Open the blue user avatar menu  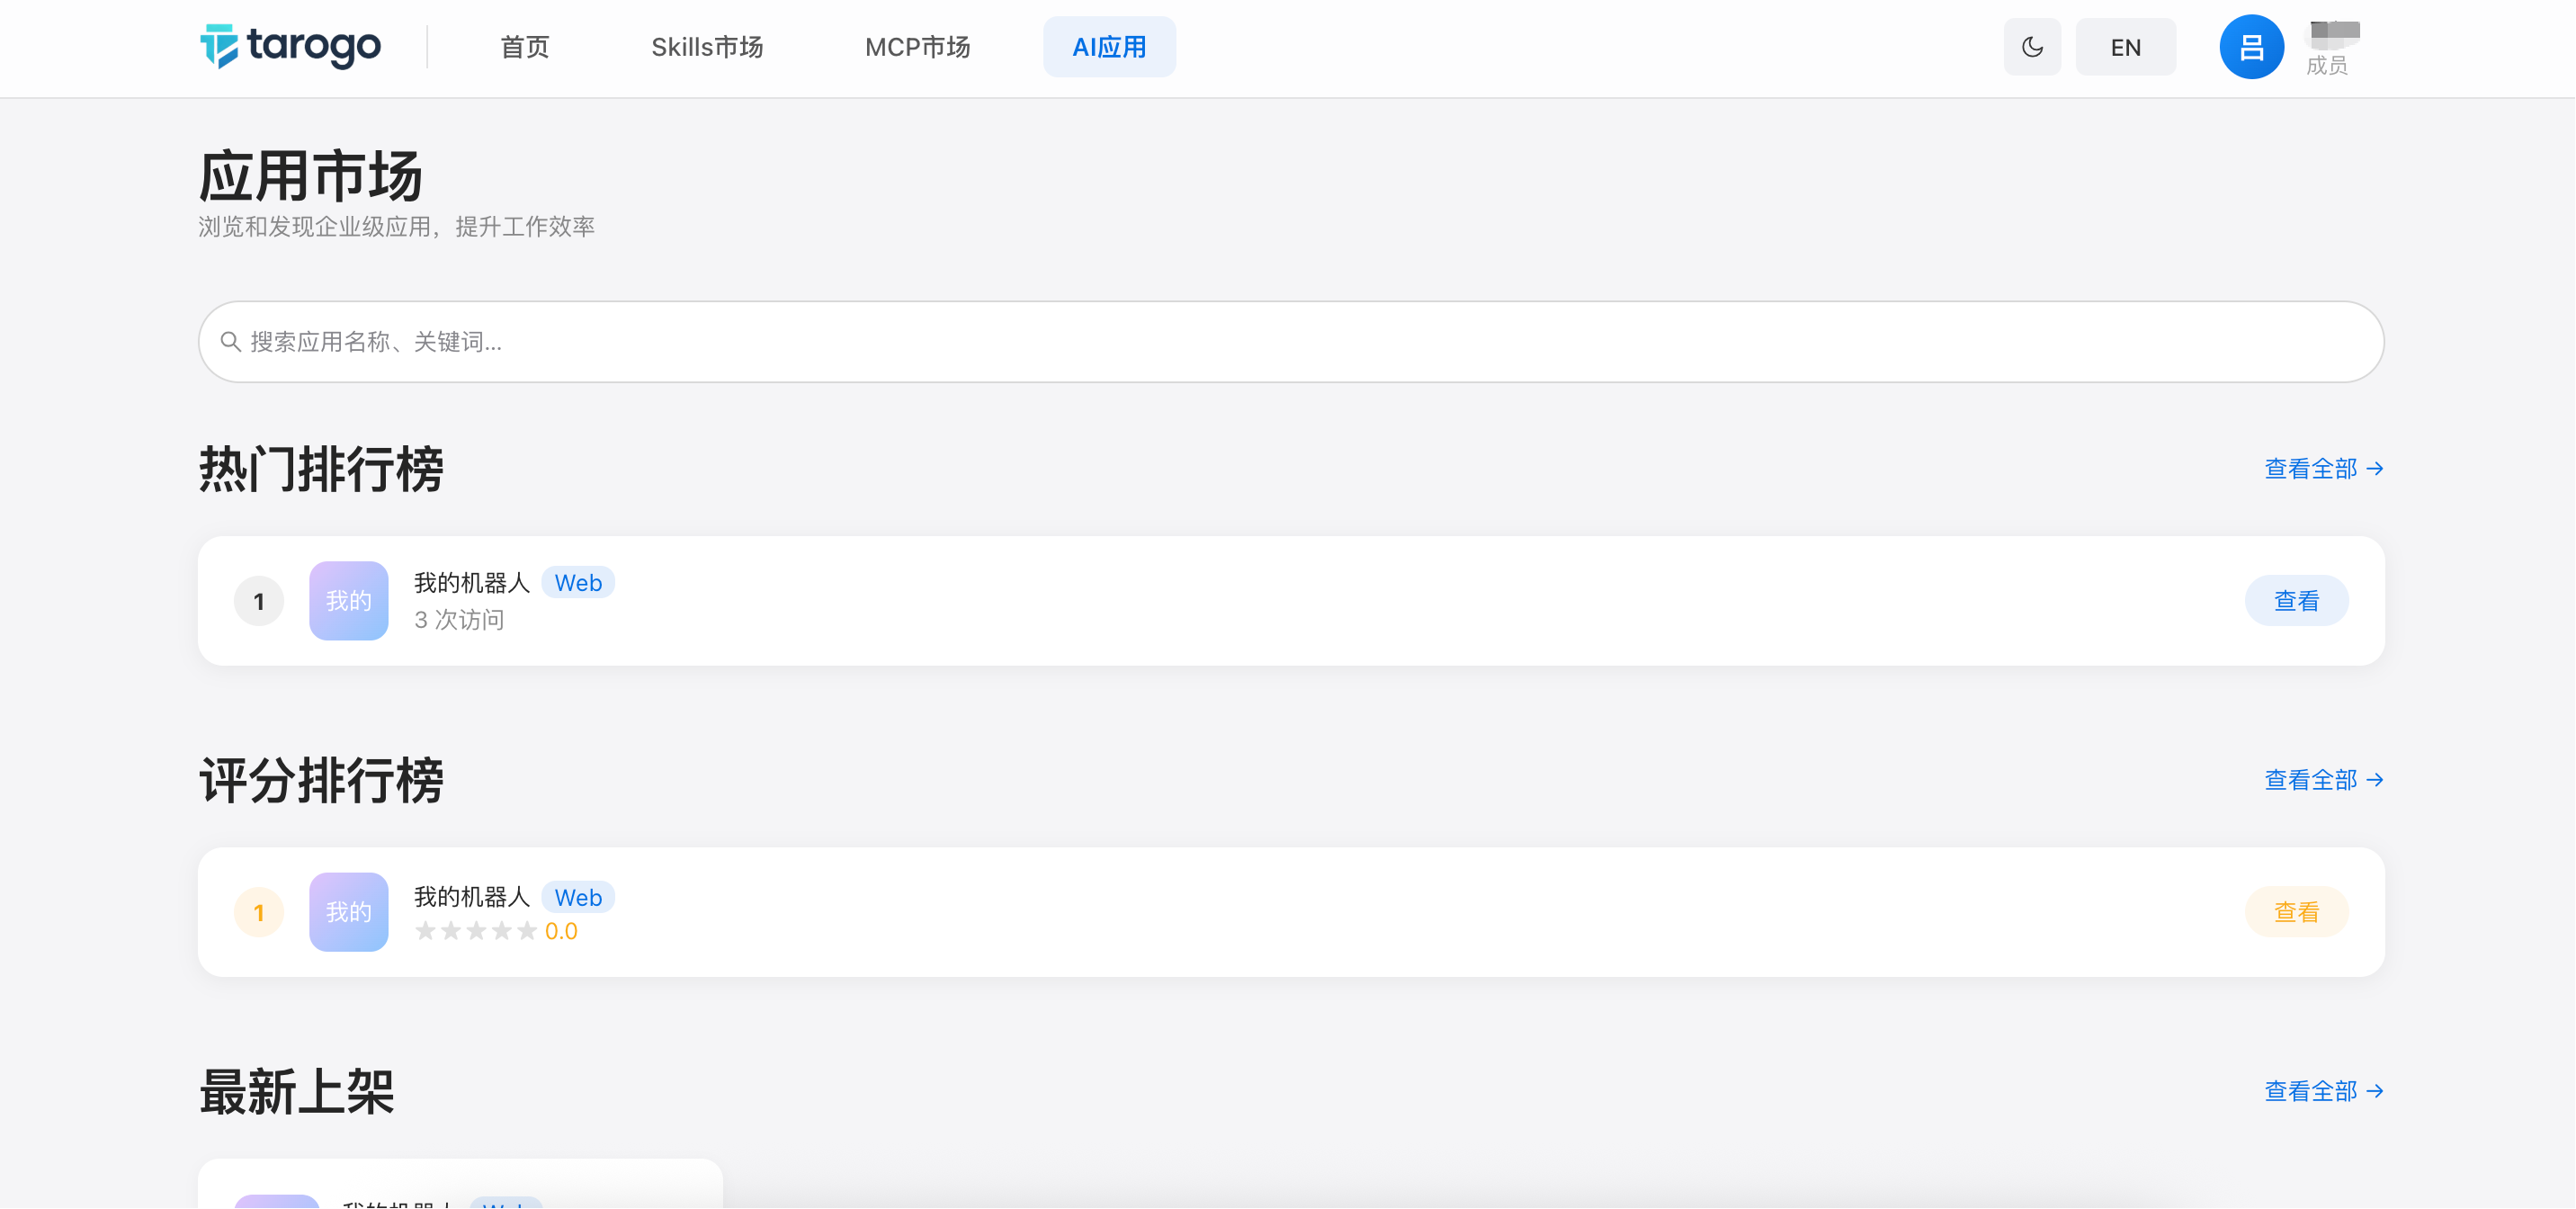click(2251, 47)
